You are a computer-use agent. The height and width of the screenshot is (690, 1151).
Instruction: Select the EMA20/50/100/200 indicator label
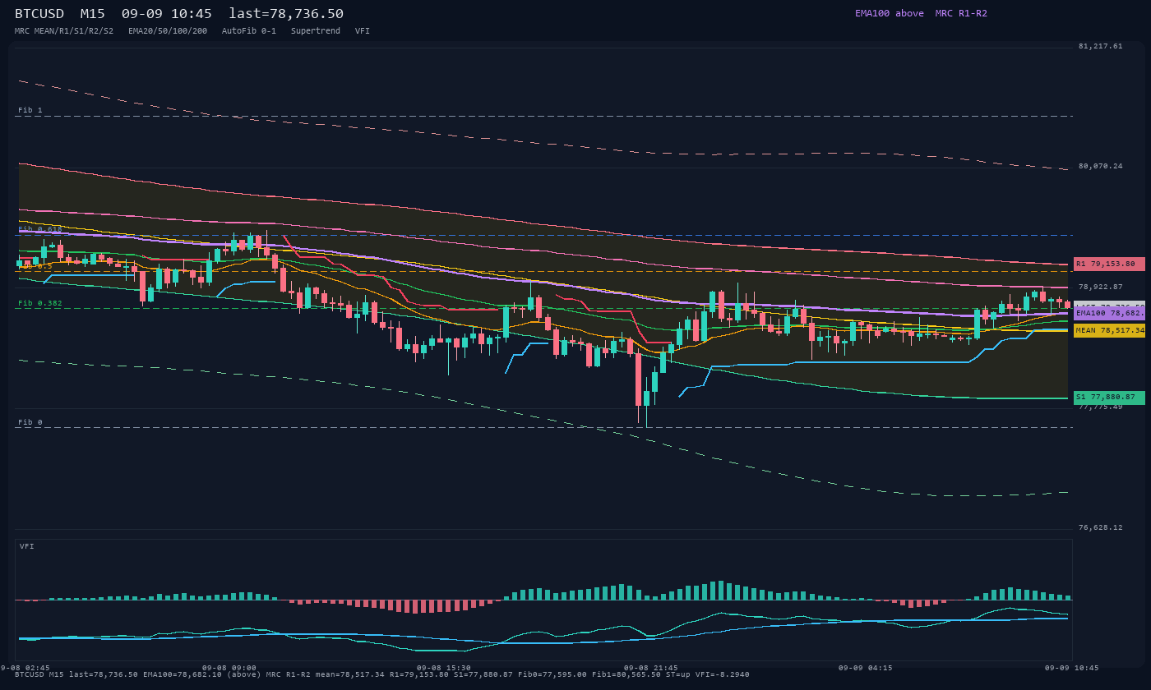click(168, 31)
